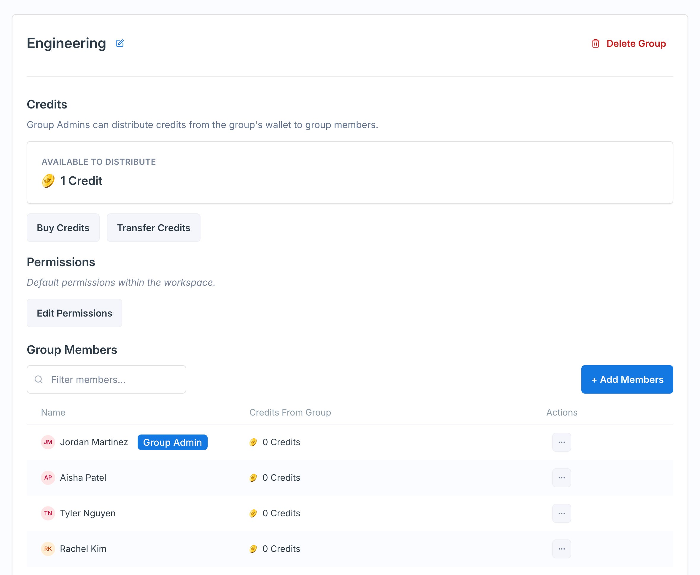The height and width of the screenshot is (575, 700).
Task: Click Add Members button
Action: tap(627, 379)
